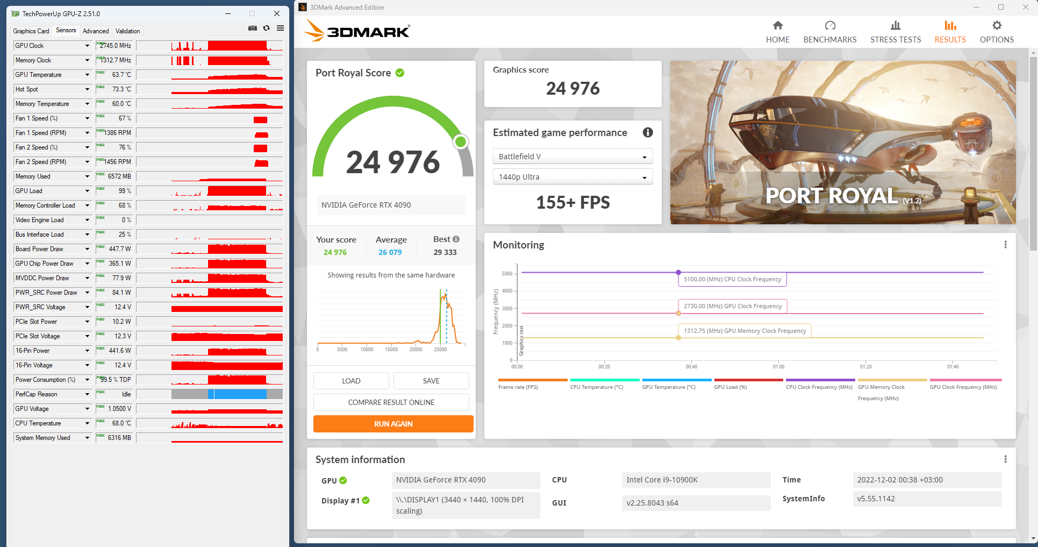Click COMPARE RESULT ONLINE

(x=391, y=402)
